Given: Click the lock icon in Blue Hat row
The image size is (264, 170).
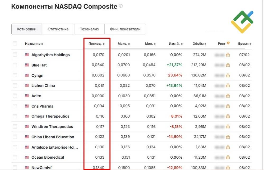Looking at the screenshot, I should [228, 65].
